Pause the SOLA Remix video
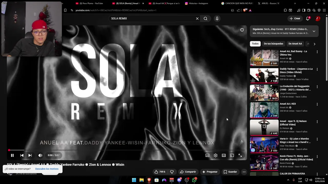 (x=12, y=155)
